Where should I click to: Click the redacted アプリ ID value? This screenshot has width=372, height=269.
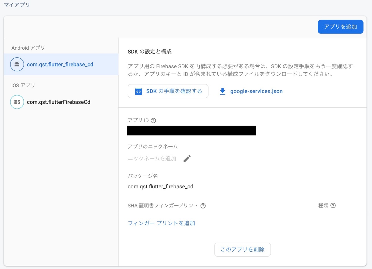coord(192,131)
